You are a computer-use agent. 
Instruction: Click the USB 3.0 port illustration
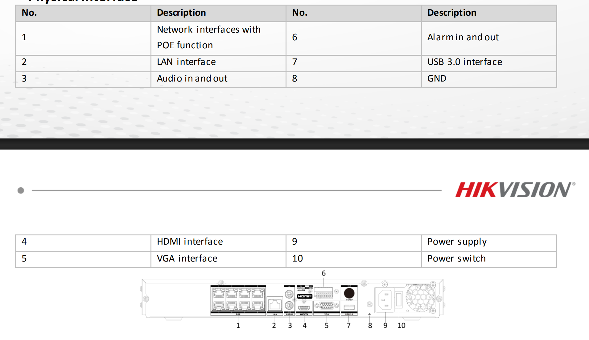[x=349, y=307]
